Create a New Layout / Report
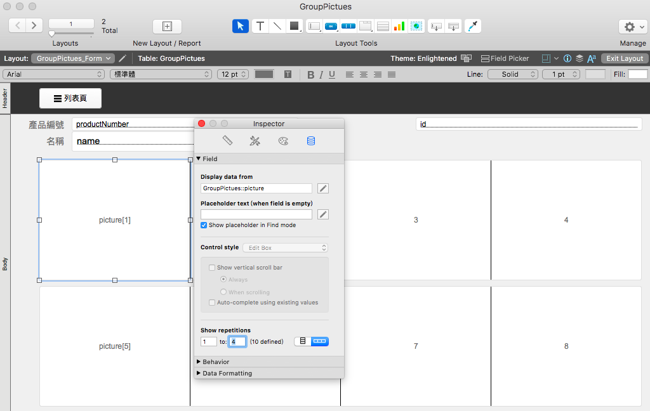Screen dimensions: 650x411 (x=167, y=27)
